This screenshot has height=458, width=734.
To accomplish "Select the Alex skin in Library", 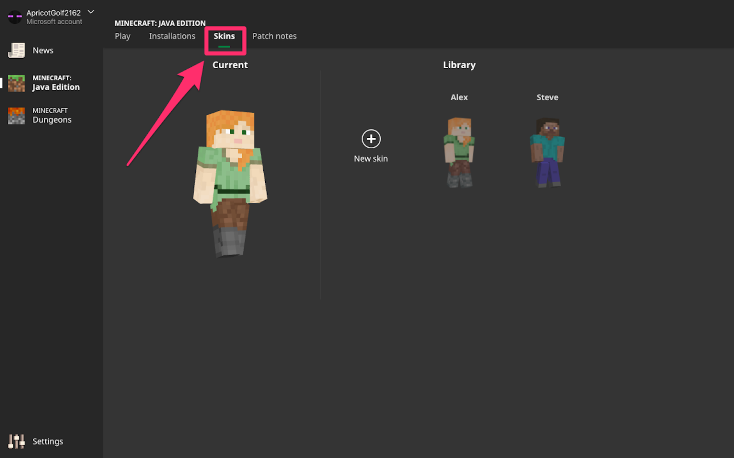I will [459, 152].
